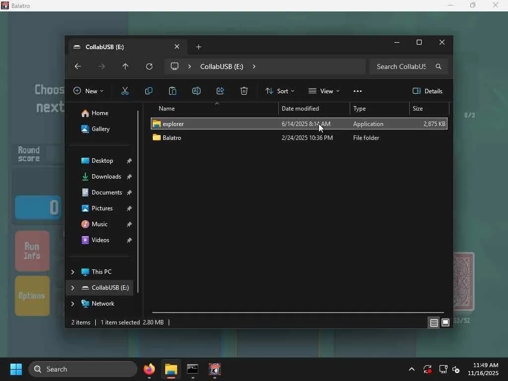Click the horizontal scrollbar in file list
The height and width of the screenshot is (381, 508).
[298, 313]
